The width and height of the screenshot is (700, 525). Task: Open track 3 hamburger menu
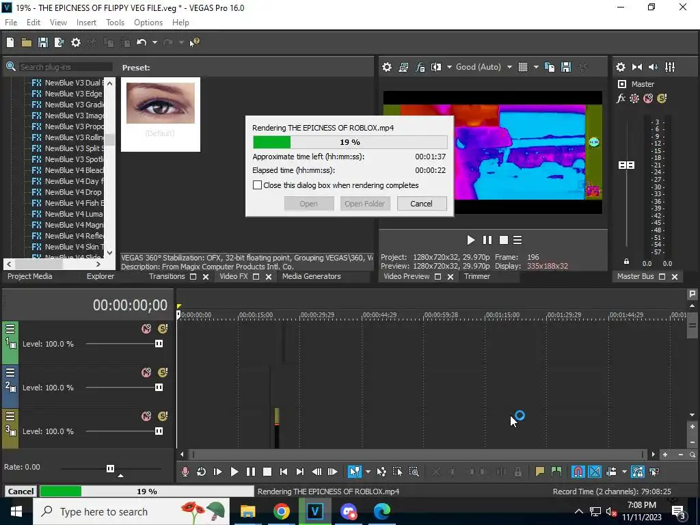pyautogui.click(x=10, y=416)
